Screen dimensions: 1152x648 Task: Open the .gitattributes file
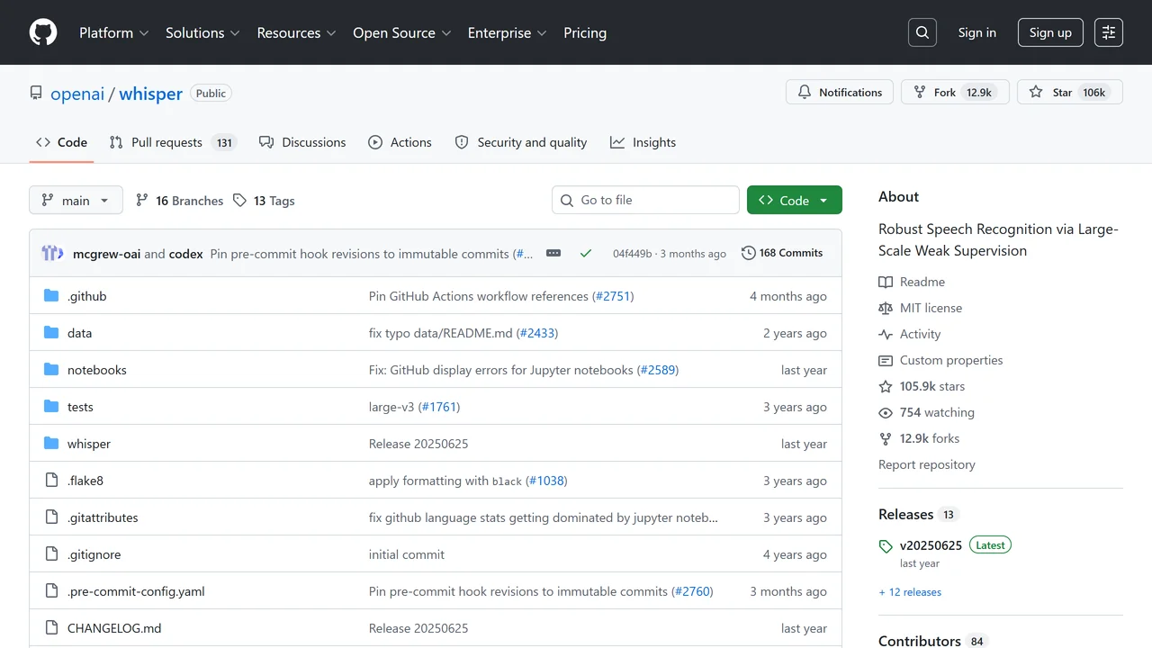pyautogui.click(x=103, y=517)
